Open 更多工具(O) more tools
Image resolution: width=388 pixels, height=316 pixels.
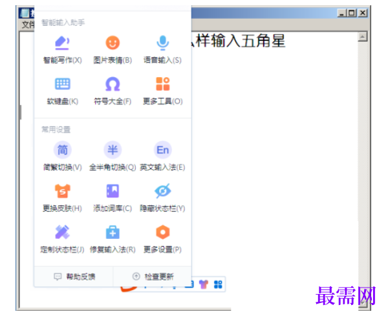point(162,91)
